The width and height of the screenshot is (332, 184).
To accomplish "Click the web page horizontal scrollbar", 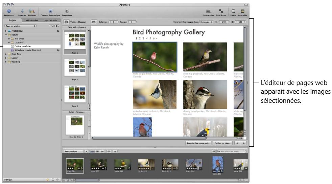I will tap(149, 138).
